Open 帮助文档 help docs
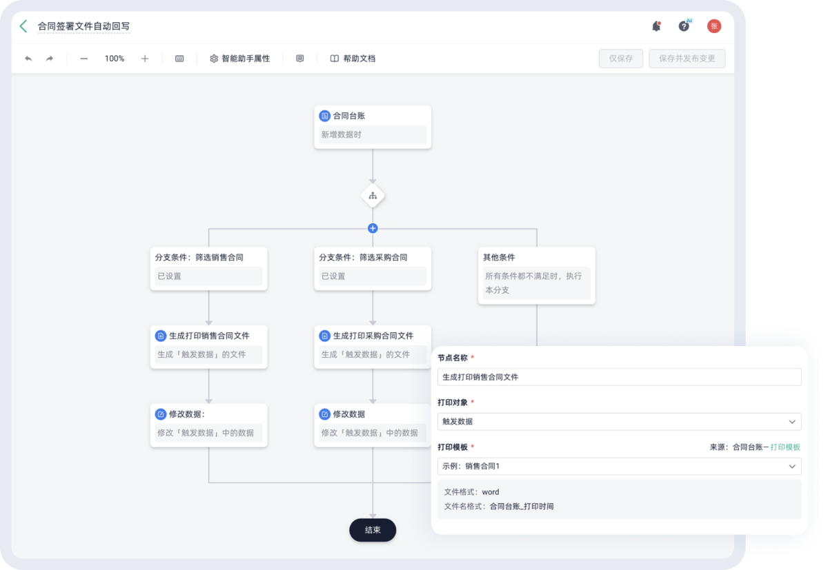Image resolution: width=828 pixels, height=570 pixels. [353, 59]
